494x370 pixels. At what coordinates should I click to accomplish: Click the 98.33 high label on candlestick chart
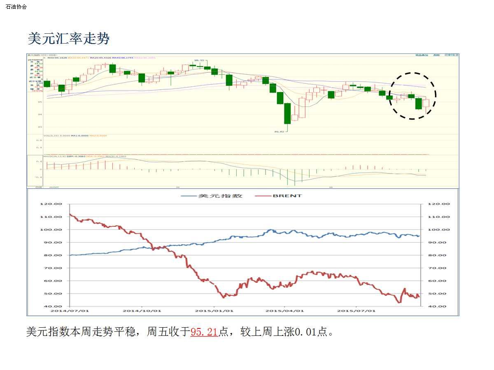[x=199, y=60]
